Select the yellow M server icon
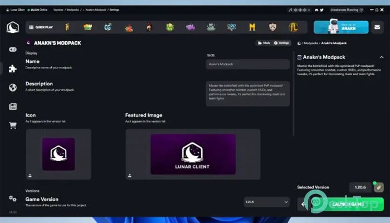 point(252,27)
